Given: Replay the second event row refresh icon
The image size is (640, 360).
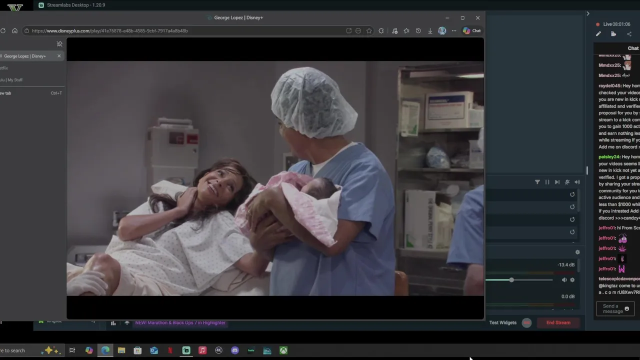Looking at the screenshot, I should pyautogui.click(x=572, y=207).
